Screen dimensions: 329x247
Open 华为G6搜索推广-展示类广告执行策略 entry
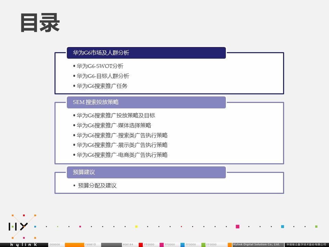122,145
